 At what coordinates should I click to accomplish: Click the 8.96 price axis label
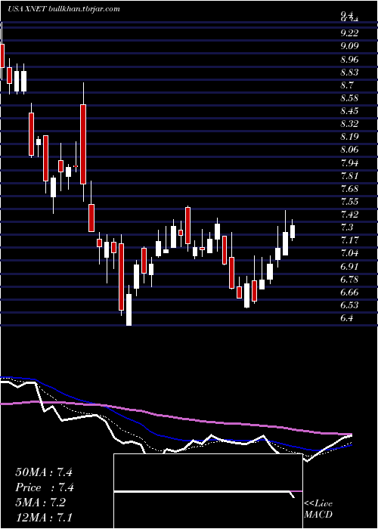(349, 60)
